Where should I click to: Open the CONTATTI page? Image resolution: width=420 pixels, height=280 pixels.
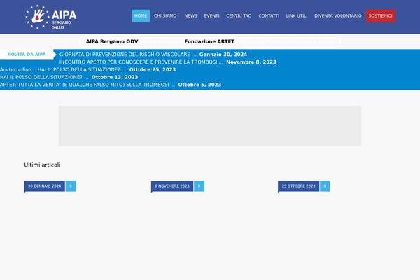[269, 16]
